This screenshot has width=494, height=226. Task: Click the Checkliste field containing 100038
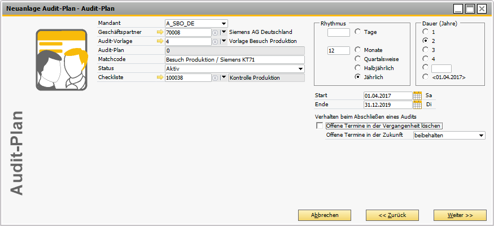click(x=188, y=77)
